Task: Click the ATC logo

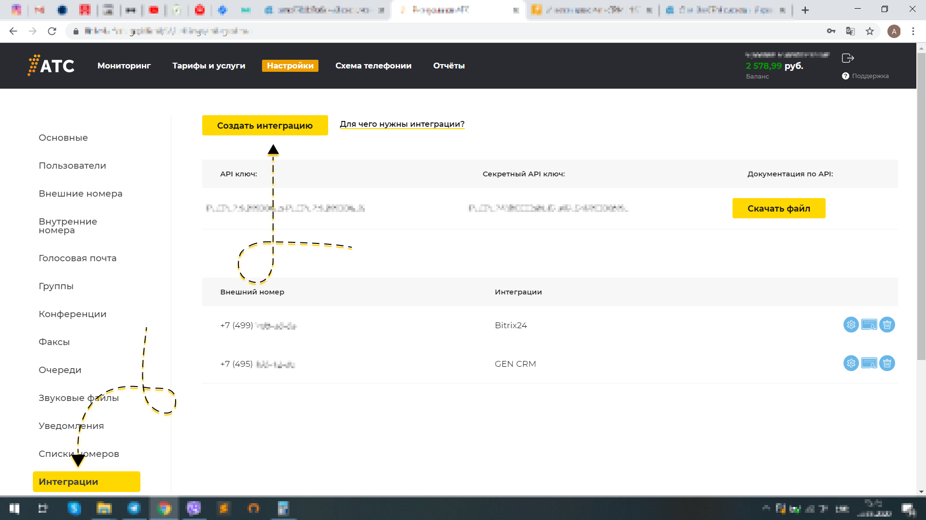Action: click(51, 66)
